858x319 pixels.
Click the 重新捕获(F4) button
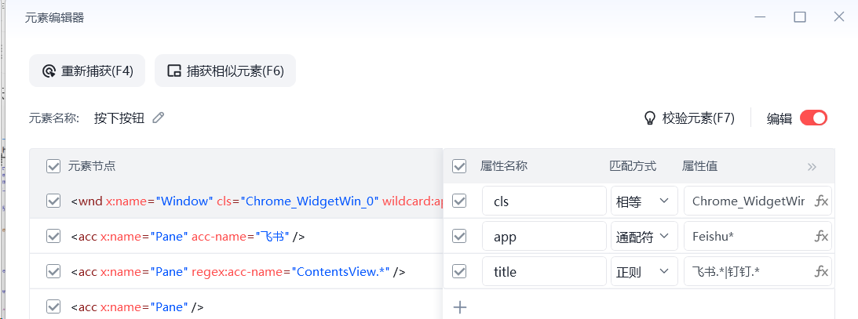88,71
